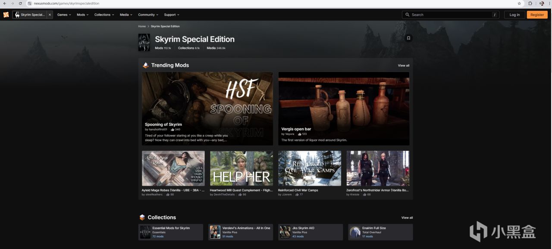552x249 pixels.
Task: Click the magnifier icon in the search box
Action: [x=408, y=15]
